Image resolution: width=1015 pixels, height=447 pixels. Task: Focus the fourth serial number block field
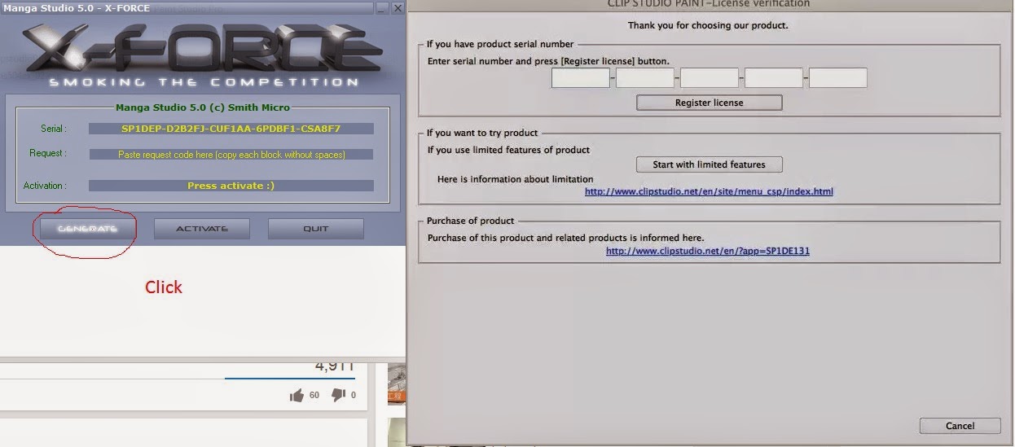coord(774,78)
